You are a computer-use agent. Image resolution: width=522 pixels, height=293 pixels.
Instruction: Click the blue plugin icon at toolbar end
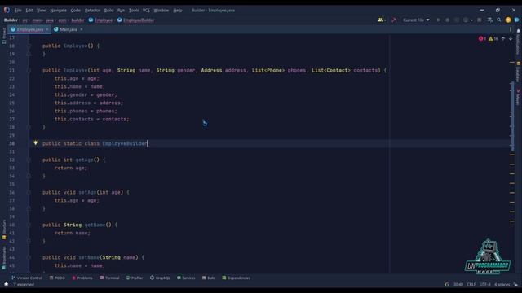[516, 20]
